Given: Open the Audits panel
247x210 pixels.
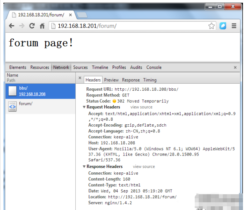Looking at the screenshot, I should click(x=136, y=68).
